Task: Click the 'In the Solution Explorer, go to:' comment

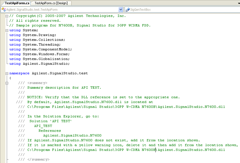Action: [59, 117]
